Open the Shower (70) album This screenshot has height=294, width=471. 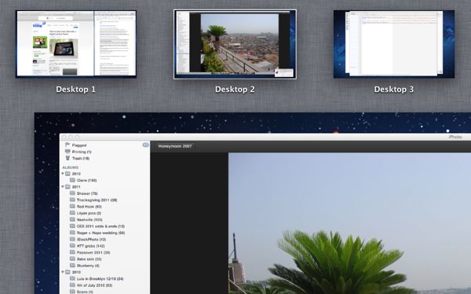(87, 193)
